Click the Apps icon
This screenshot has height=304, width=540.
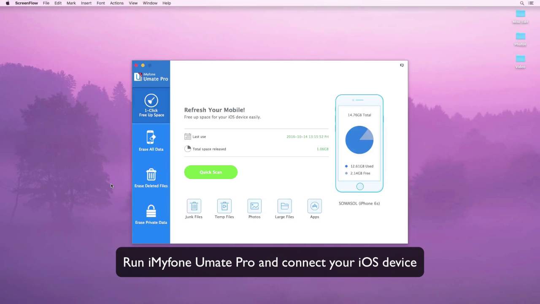(315, 206)
